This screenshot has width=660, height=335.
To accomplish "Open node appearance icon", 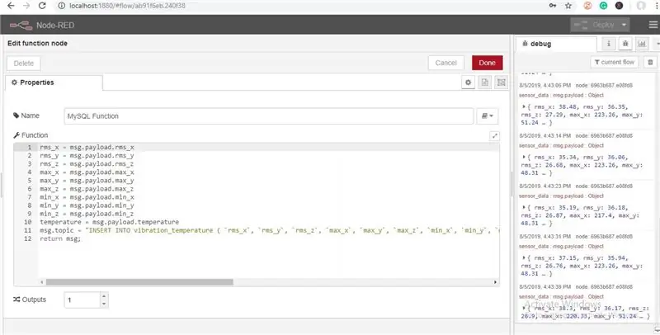I will pos(502,83).
